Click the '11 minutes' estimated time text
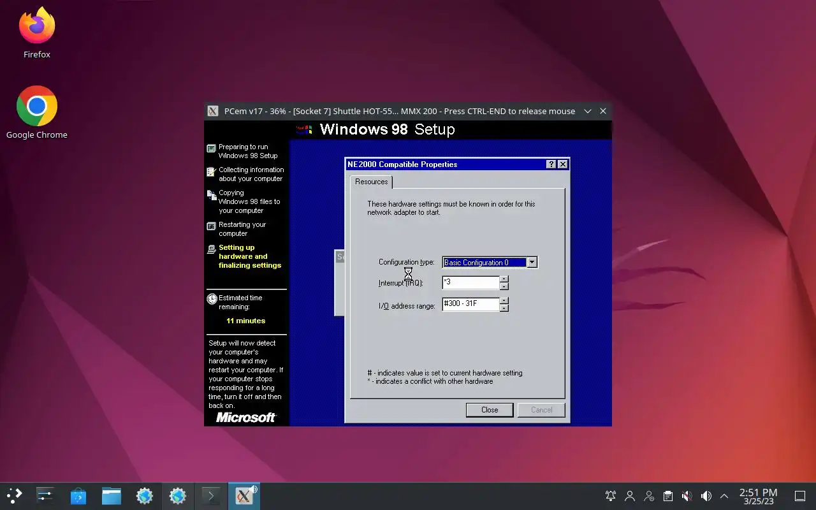Screen dimensions: 816x510 (x=246, y=321)
